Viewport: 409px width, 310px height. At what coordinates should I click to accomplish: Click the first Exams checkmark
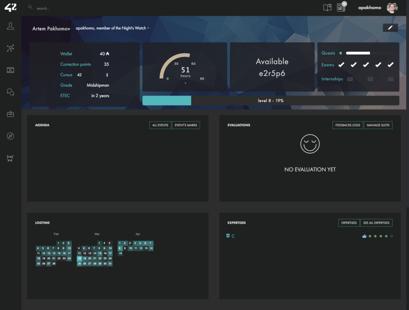pos(341,65)
